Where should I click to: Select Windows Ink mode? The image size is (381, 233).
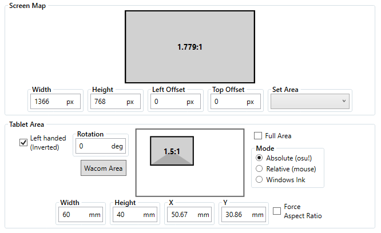click(259, 179)
